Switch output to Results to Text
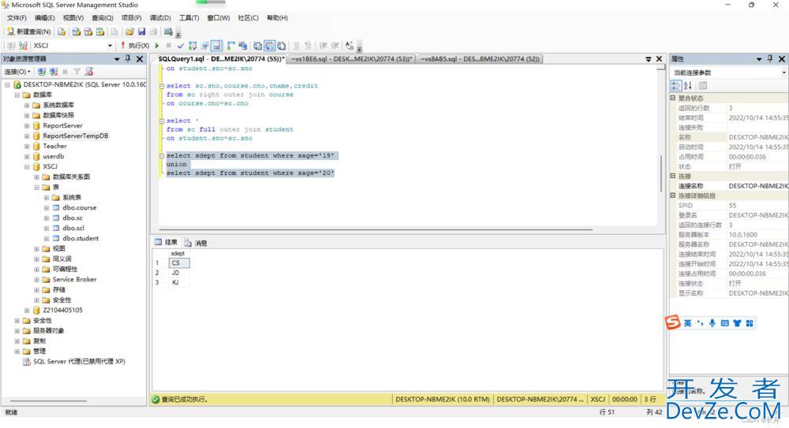 click(258, 46)
